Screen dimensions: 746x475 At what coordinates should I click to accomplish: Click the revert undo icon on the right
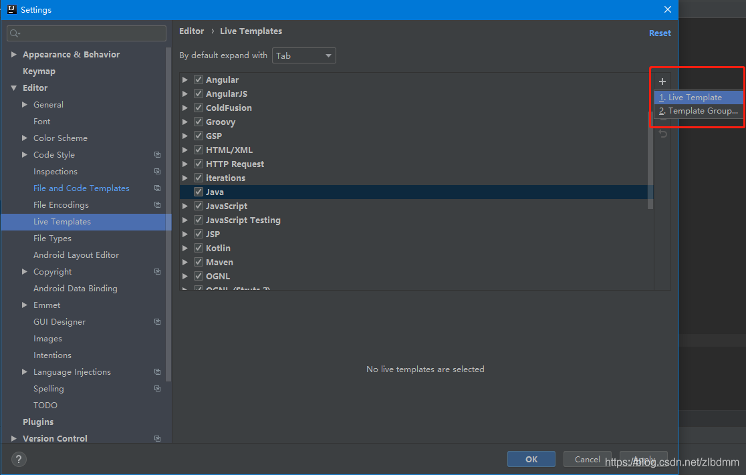pos(662,134)
